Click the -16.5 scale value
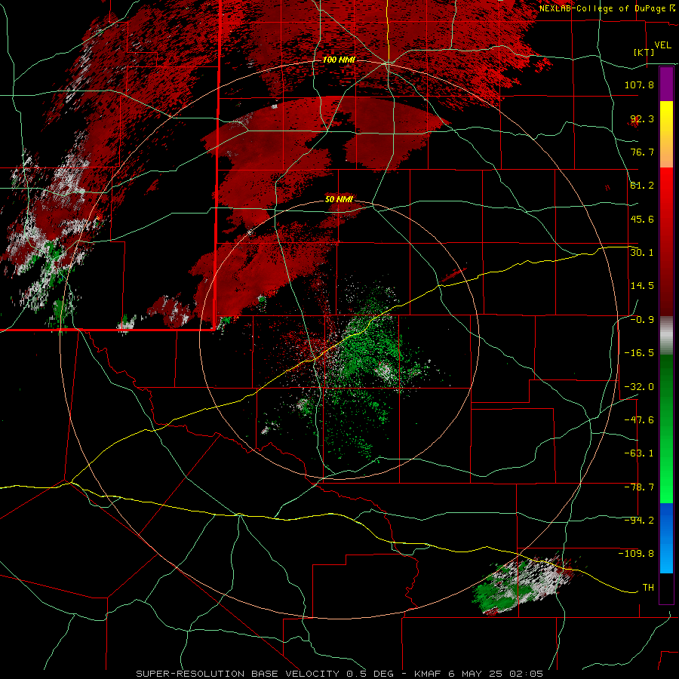Viewport: 679px width, 679px height. [639, 353]
